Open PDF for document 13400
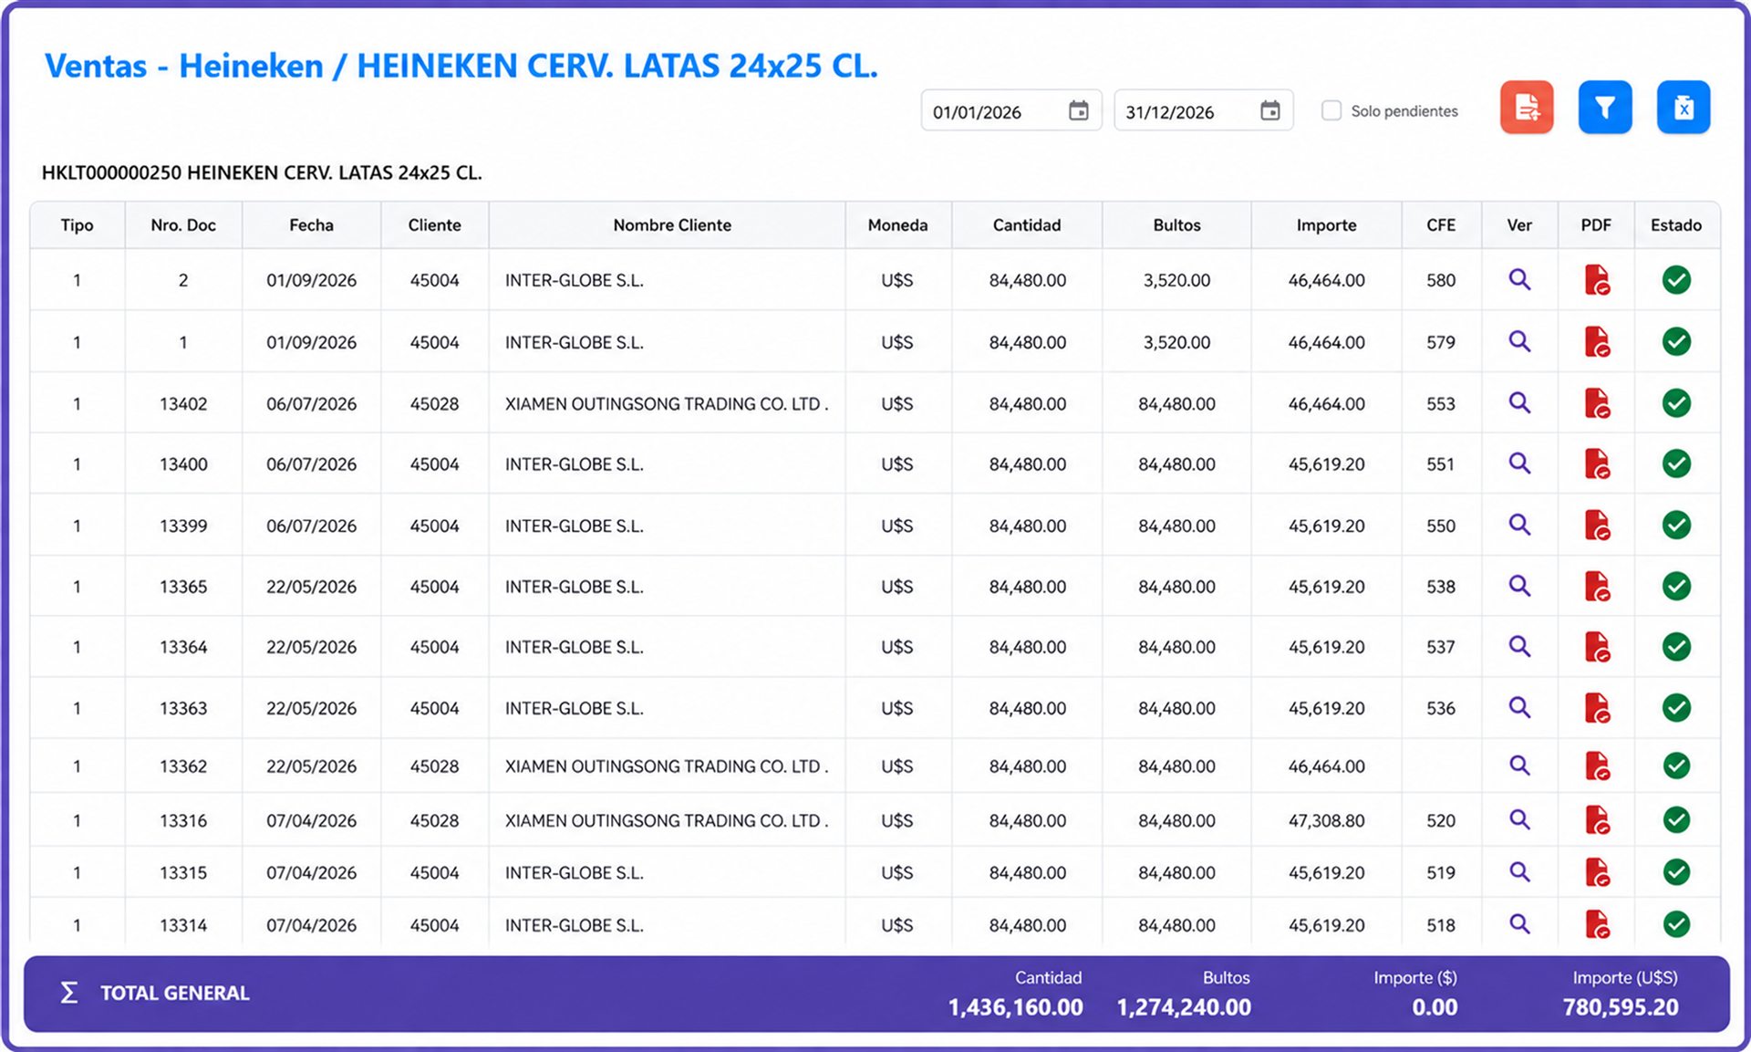The width and height of the screenshot is (1751, 1052). 1597,464
